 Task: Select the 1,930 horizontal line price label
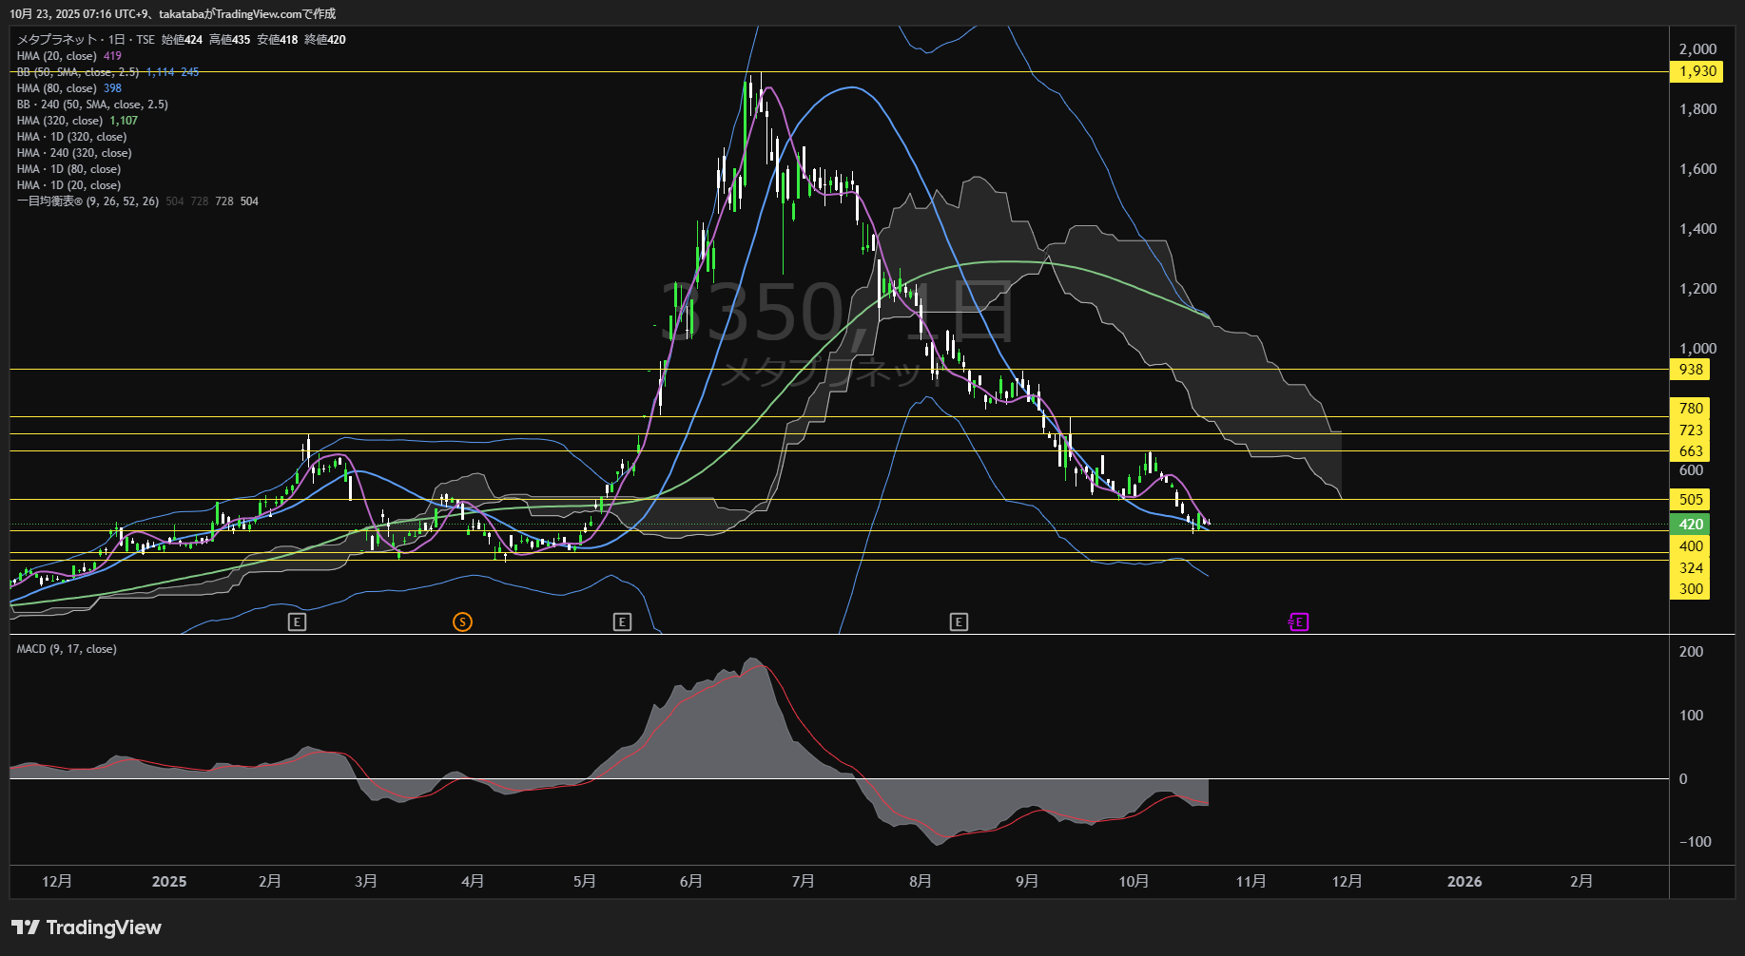tap(1697, 71)
